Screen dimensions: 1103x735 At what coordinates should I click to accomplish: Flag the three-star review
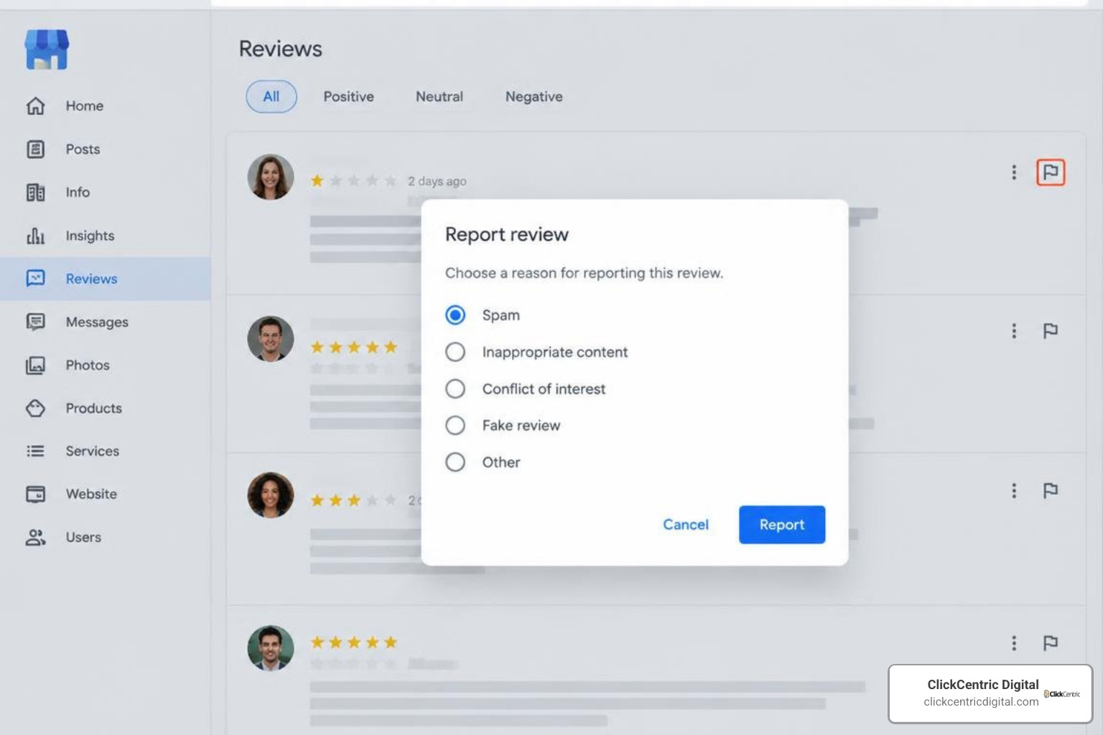1051,490
